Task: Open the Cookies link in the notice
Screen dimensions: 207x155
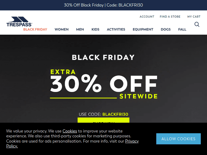Action: (x=70, y=131)
